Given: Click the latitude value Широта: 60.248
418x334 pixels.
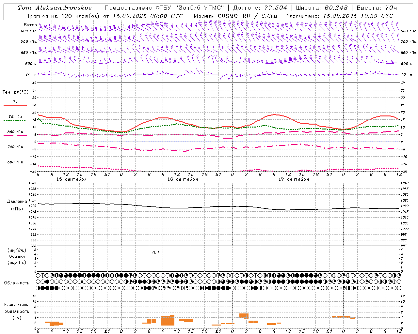Looking at the screenshot, I should 322,8.
